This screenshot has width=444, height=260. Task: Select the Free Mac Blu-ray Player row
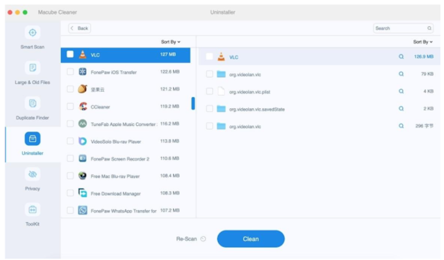pyautogui.click(x=126, y=176)
